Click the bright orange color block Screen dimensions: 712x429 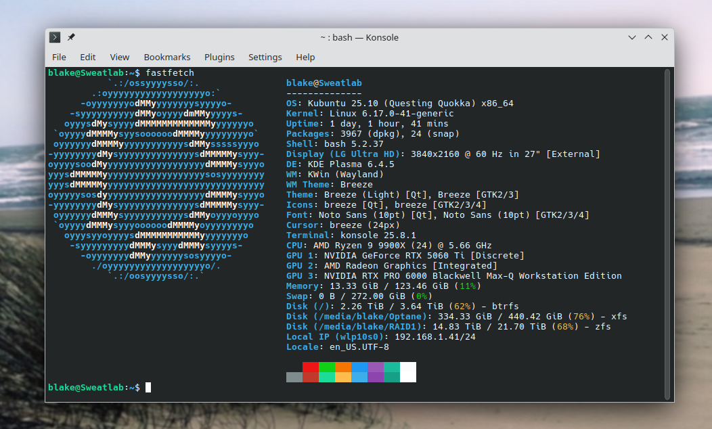point(343,367)
